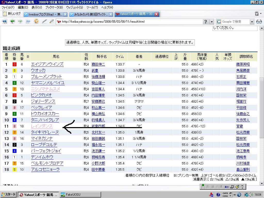The height and width of the screenshot is (198, 264).
Task: Open jockey link 田中勝春
Action: (98, 170)
